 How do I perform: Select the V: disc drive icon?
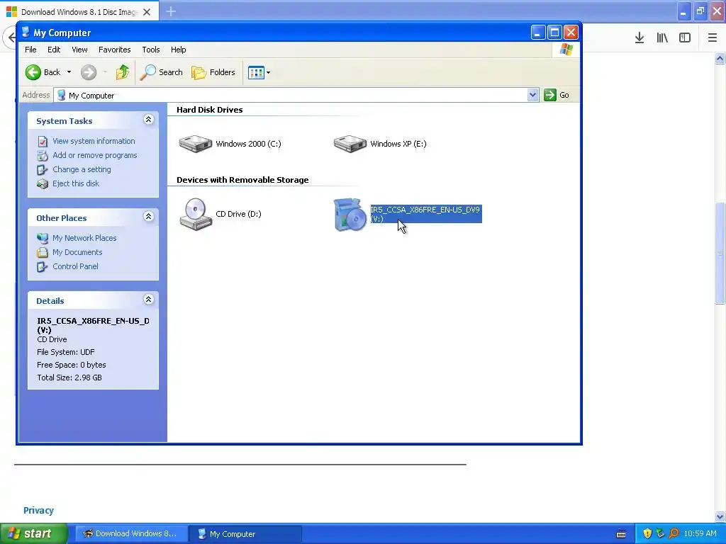(x=350, y=214)
